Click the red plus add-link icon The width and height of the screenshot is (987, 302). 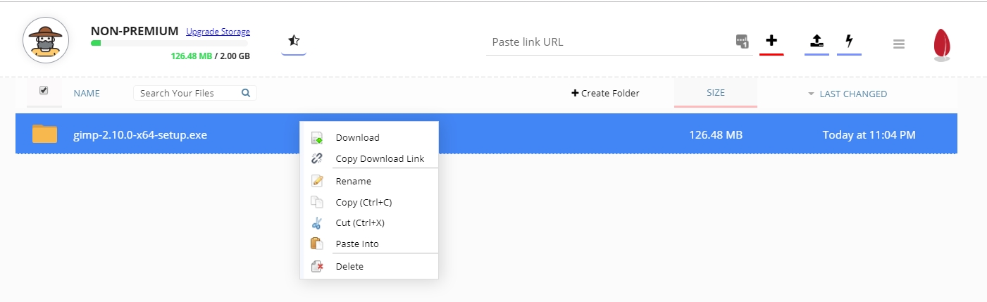(x=771, y=41)
